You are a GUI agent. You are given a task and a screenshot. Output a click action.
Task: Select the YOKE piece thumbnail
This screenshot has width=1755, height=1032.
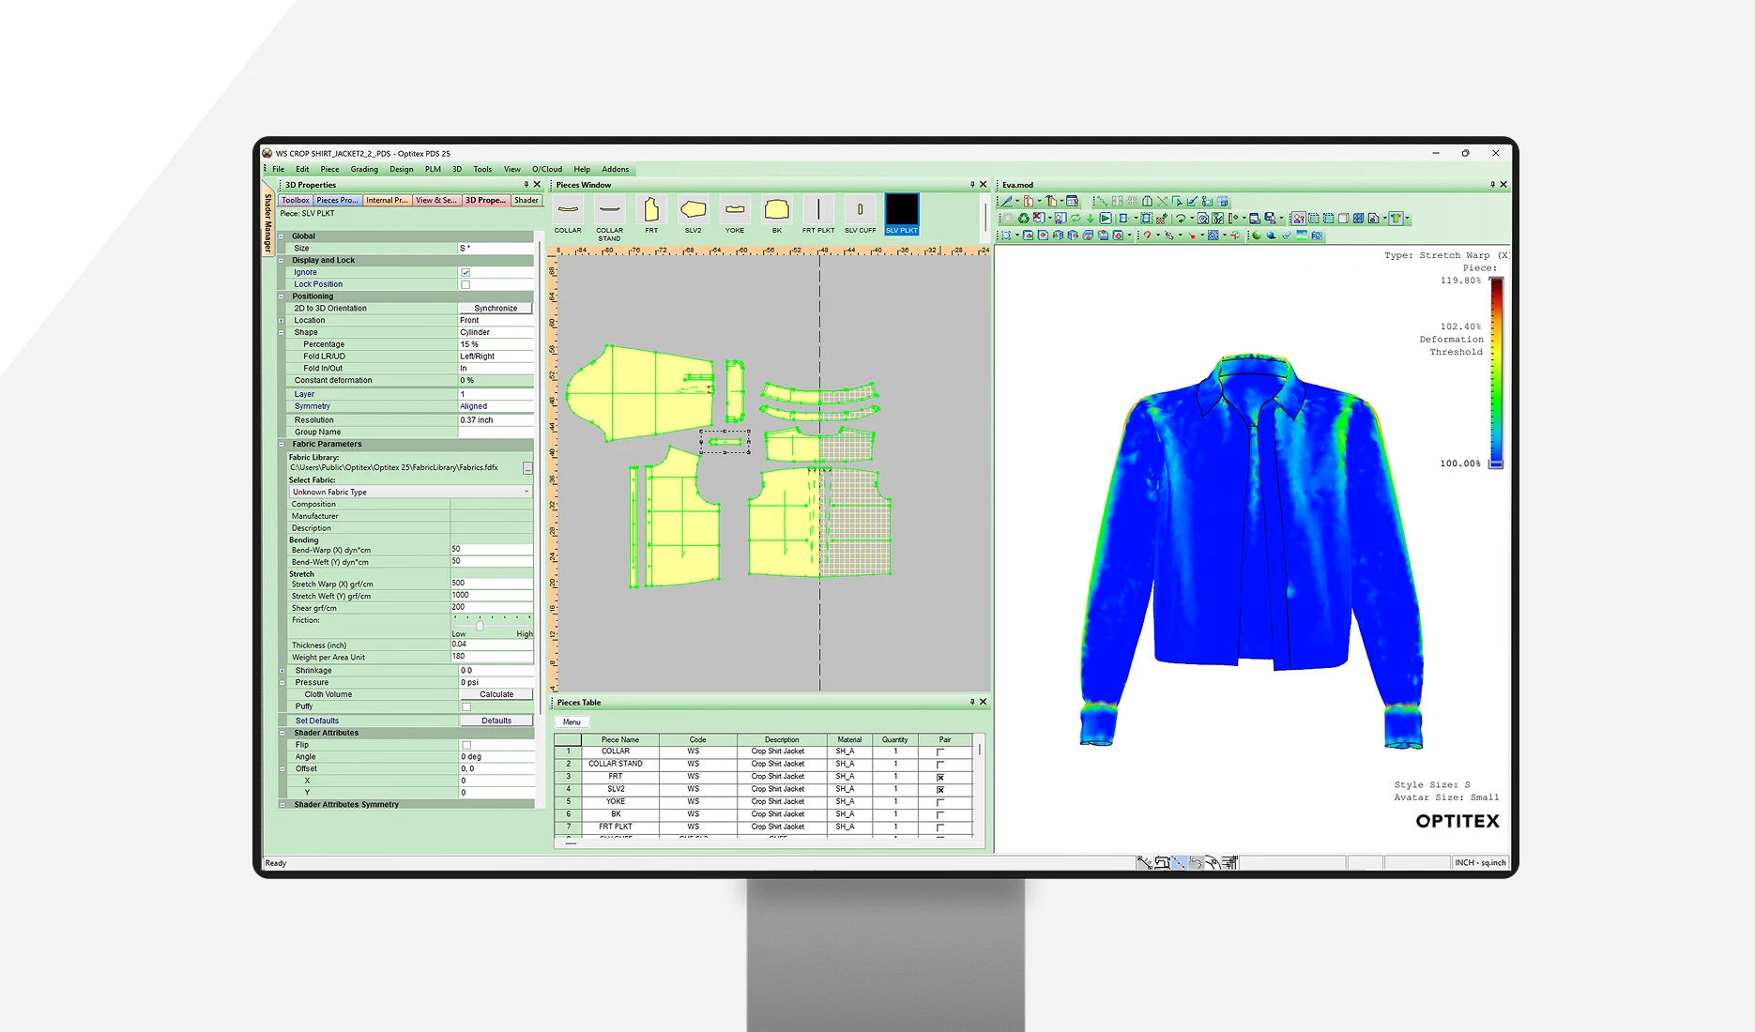click(735, 210)
